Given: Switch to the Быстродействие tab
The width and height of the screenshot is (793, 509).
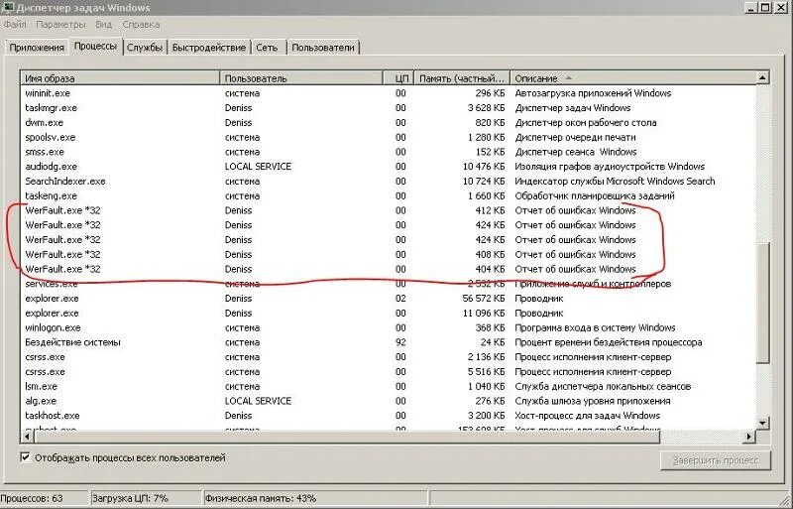Looking at the screenshot, I should 209,48.
